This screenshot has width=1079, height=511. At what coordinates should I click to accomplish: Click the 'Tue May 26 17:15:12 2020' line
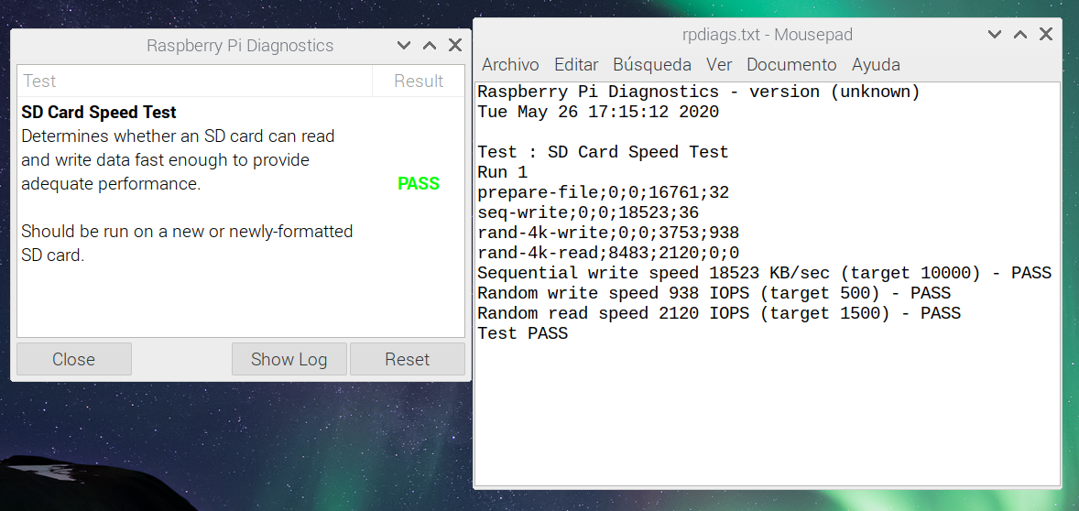pos(599,112)
